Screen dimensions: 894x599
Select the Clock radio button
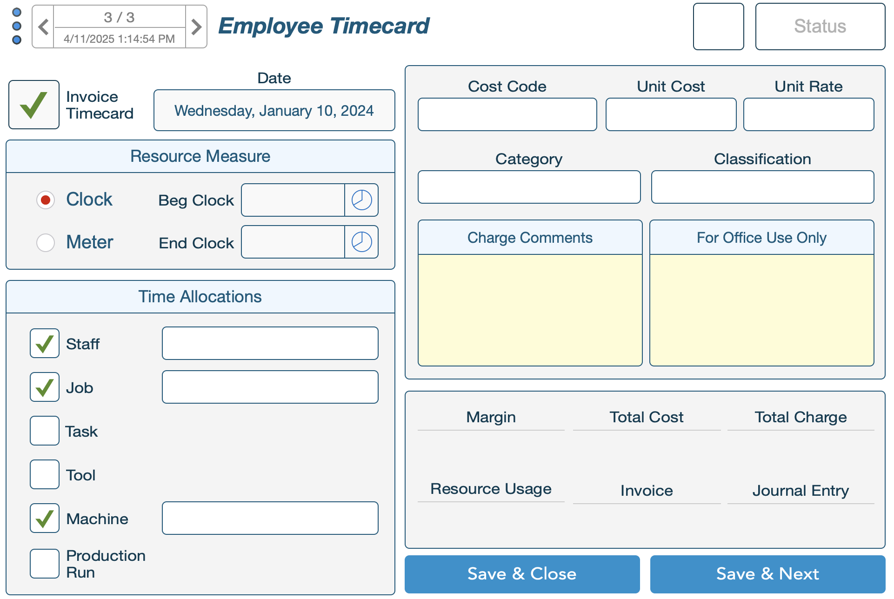pyautogui.click(x=46, y=200)
